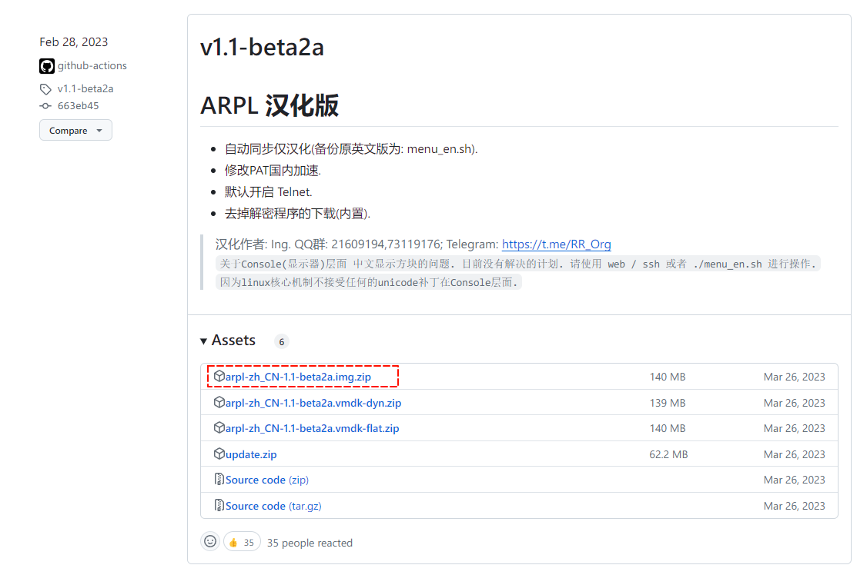
Task: Open commit 663eb45 link
Action: coord(78,106)
